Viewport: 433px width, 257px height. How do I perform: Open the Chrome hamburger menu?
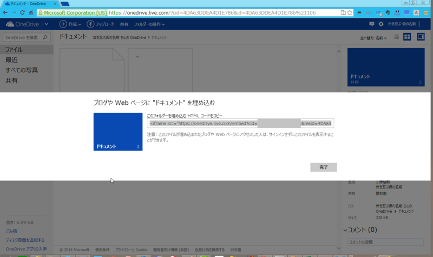click(426, 12)
